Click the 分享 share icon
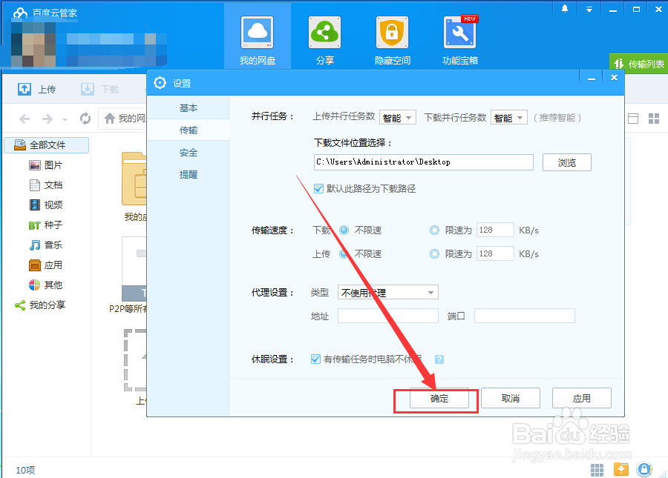This screenshot has height=478, width=668. pyautogui.click(x=324, y=37)
